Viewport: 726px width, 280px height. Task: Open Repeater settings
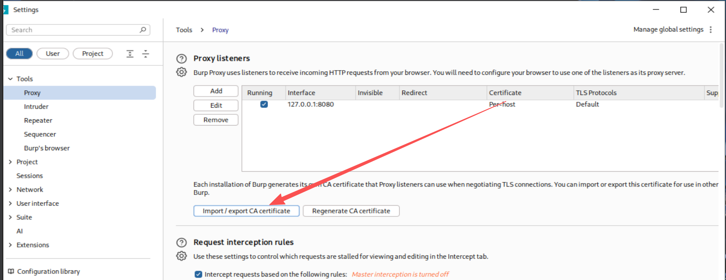tap(38, 121)
